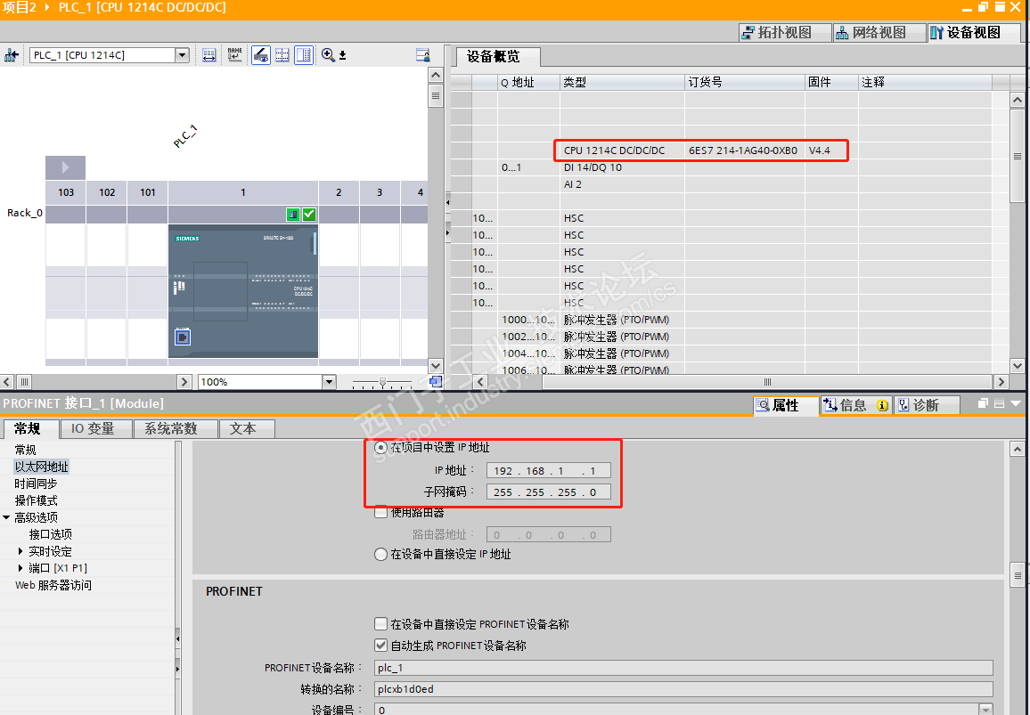Click the 转换的名称 field plcxb1d0ed
Screen dimensions: 1030x715
coord(683,689)
